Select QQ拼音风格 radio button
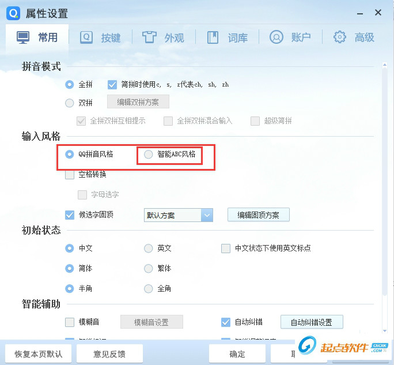The height and width of the screenshot is (365, 394). click(69, 154)
